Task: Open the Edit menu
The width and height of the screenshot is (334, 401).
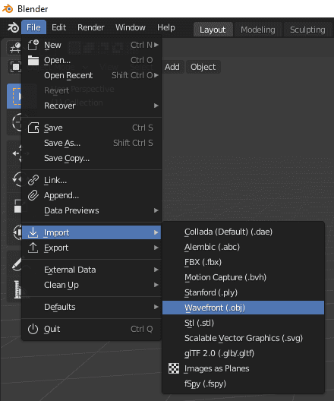Action: click(58, 27)
